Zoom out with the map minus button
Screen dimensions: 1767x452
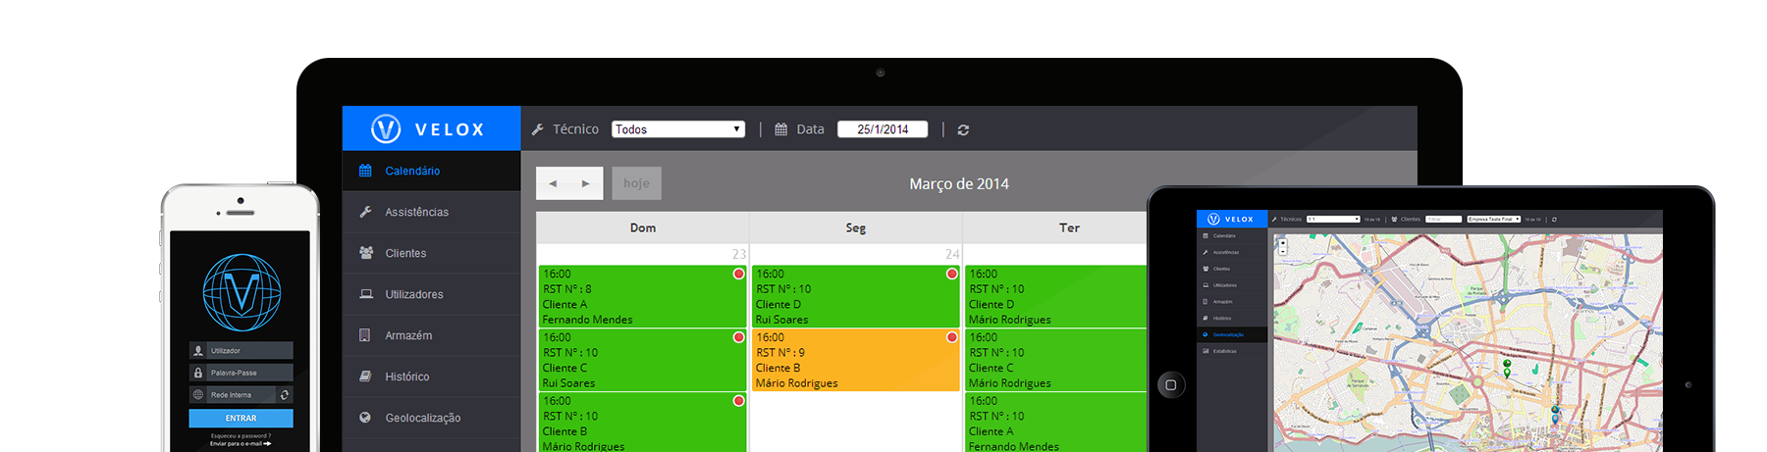pos(1283,251)
